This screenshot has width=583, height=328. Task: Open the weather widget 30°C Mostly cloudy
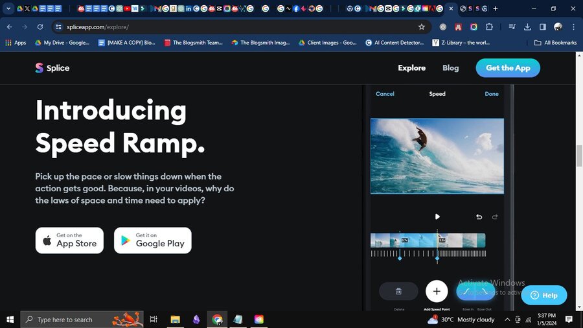point(461,320)
